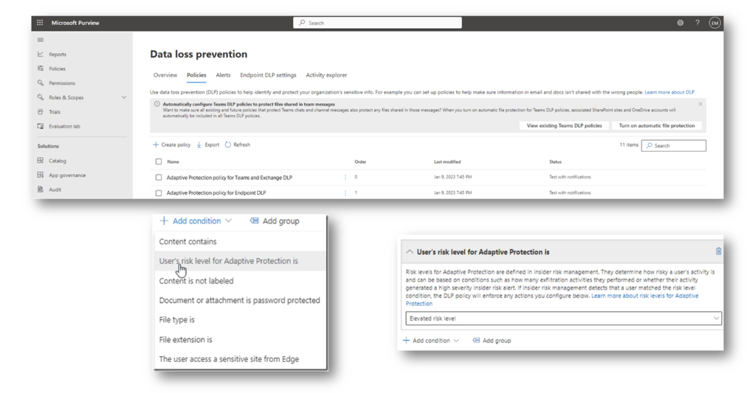The width and height of the screenshot is (755, 393).
Task: Select all policies with the Name header checkbox
Action: click(159, 162)
